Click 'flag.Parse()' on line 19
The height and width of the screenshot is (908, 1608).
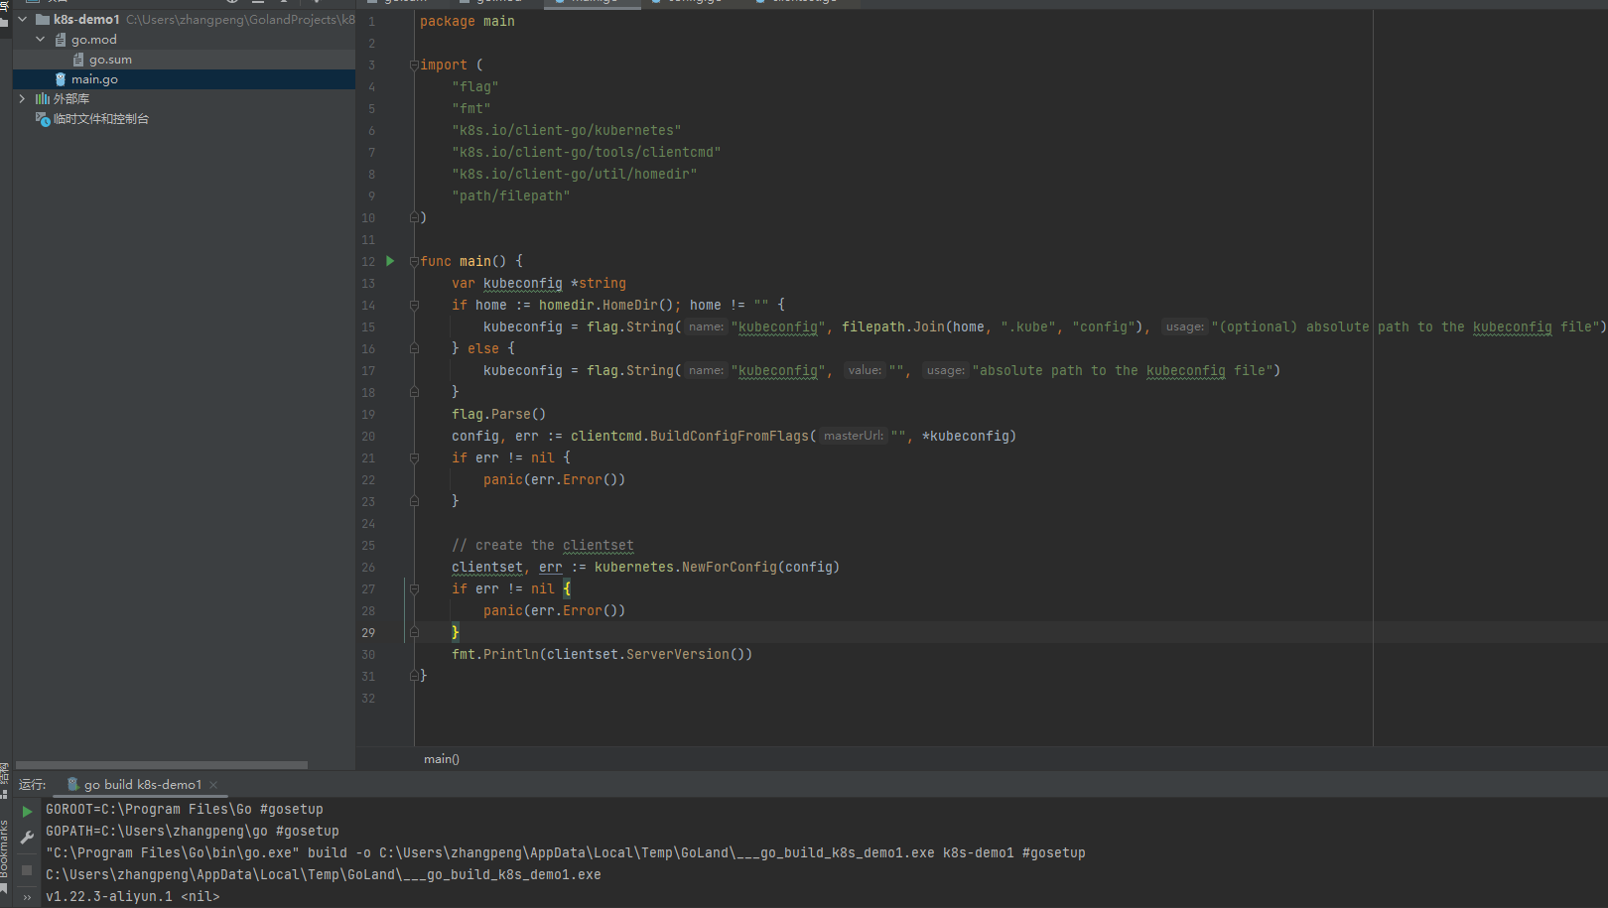499,414
